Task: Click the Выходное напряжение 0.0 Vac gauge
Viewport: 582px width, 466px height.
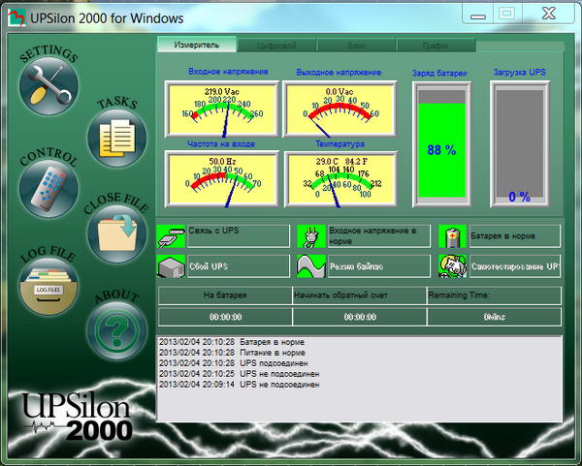Action: pos(339,109)
